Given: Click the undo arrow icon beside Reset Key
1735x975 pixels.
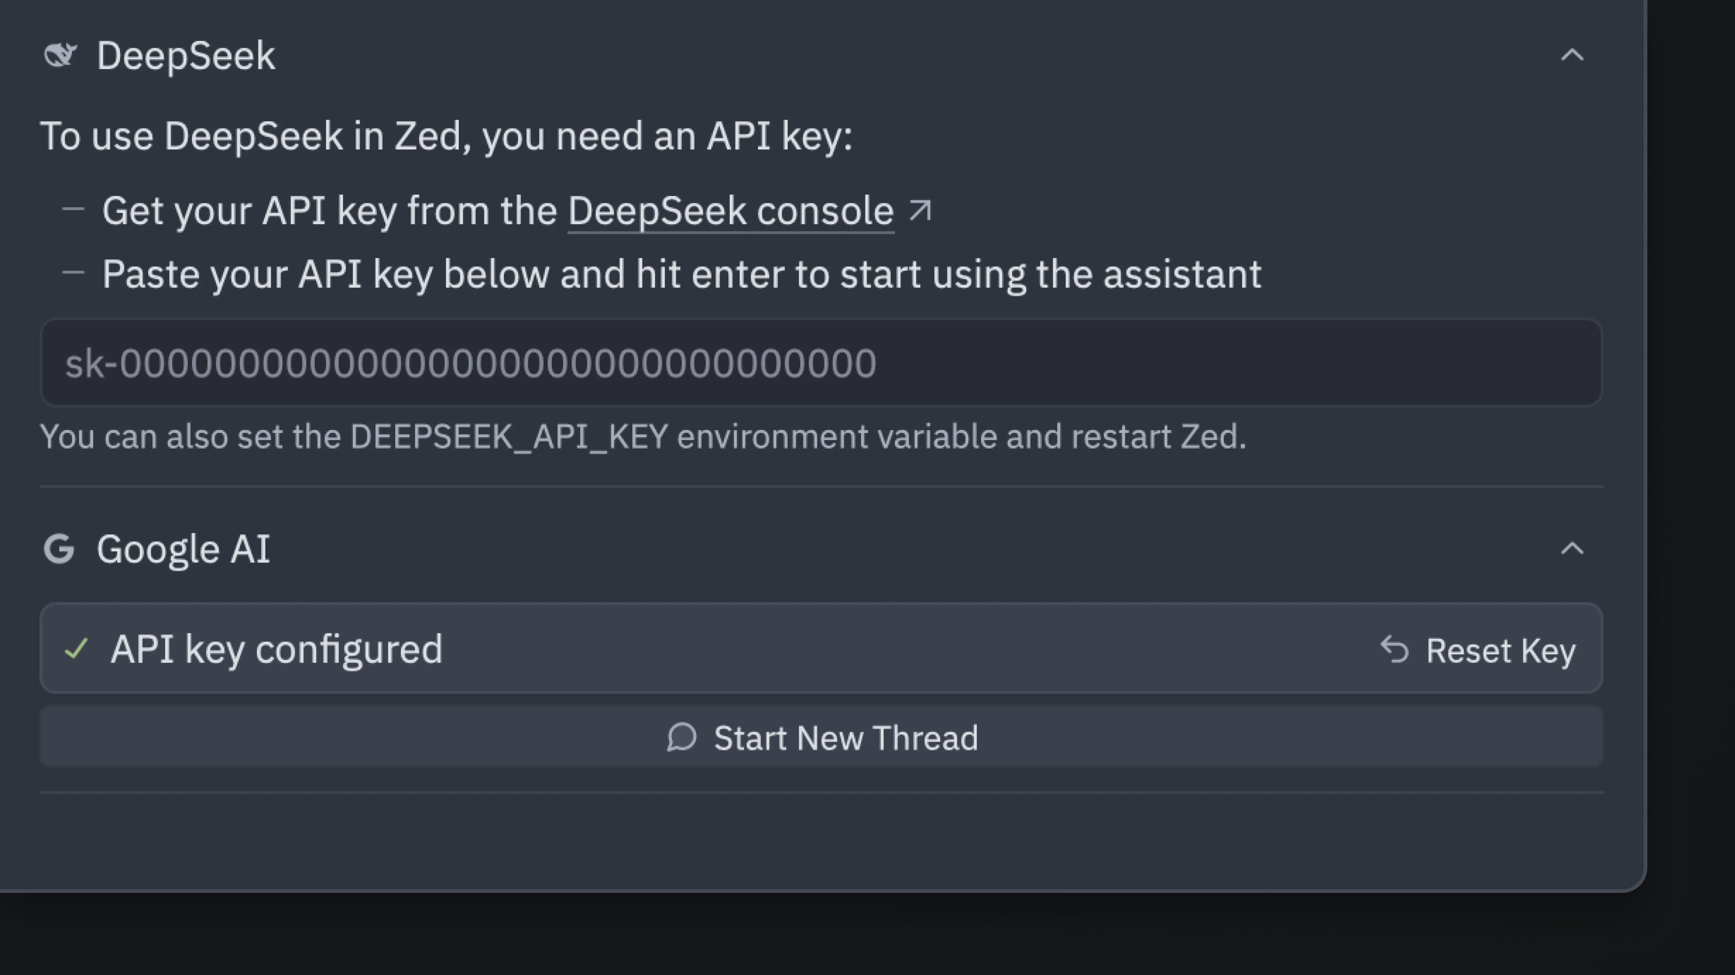Looking at the screenshot, I should (x=1394, y=650).
